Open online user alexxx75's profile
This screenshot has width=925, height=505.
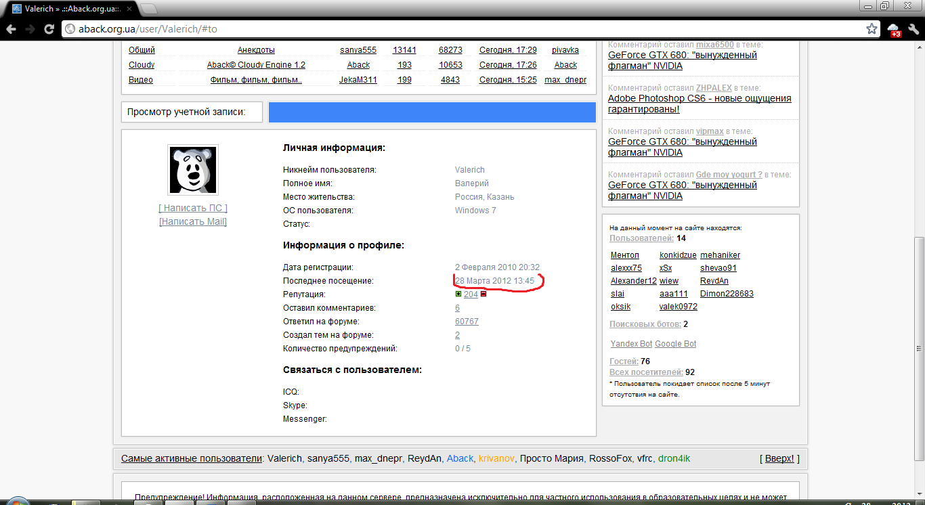pyautogui.click(x=626, y=268)
